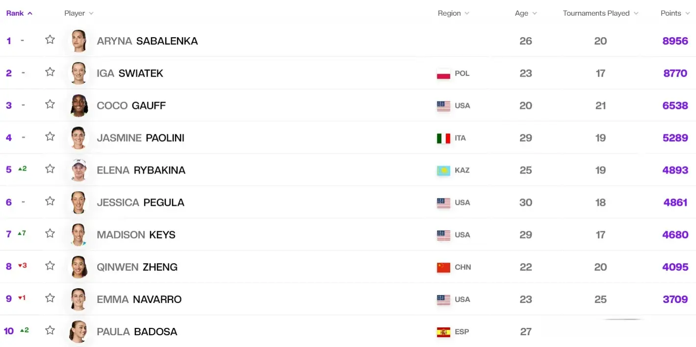Click the star icon for Paula Badosa

point(50,330)
